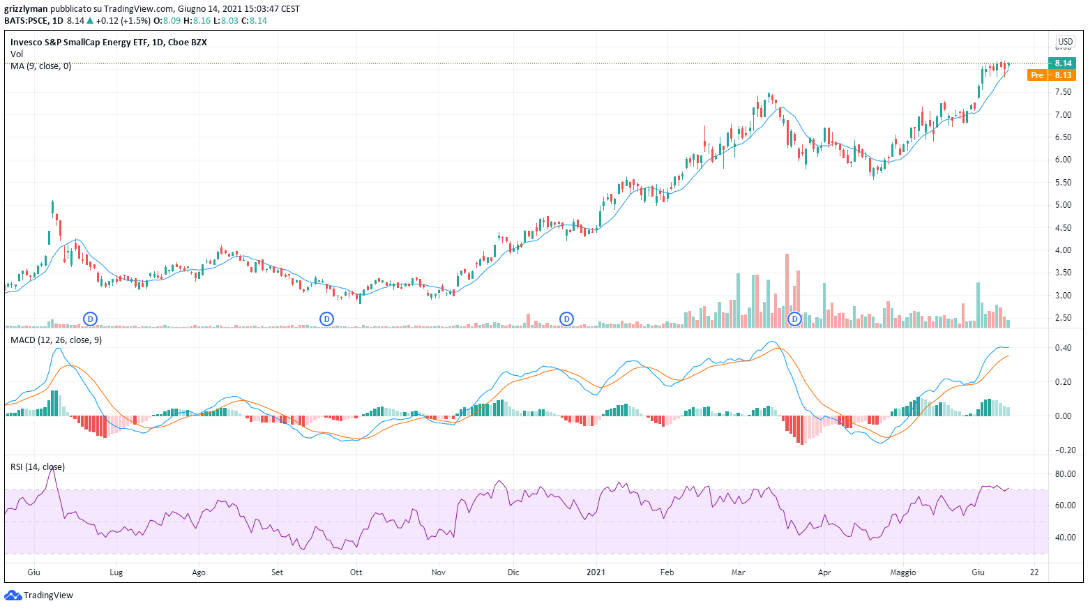Click the 40.00 RSI axis label
This screenshot has width=1088, height=608.
pyautogui.click(x=1065, y=538)
